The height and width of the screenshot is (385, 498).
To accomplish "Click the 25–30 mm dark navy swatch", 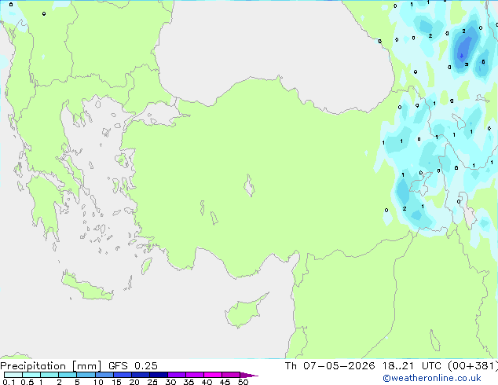I will coord(158,375).
